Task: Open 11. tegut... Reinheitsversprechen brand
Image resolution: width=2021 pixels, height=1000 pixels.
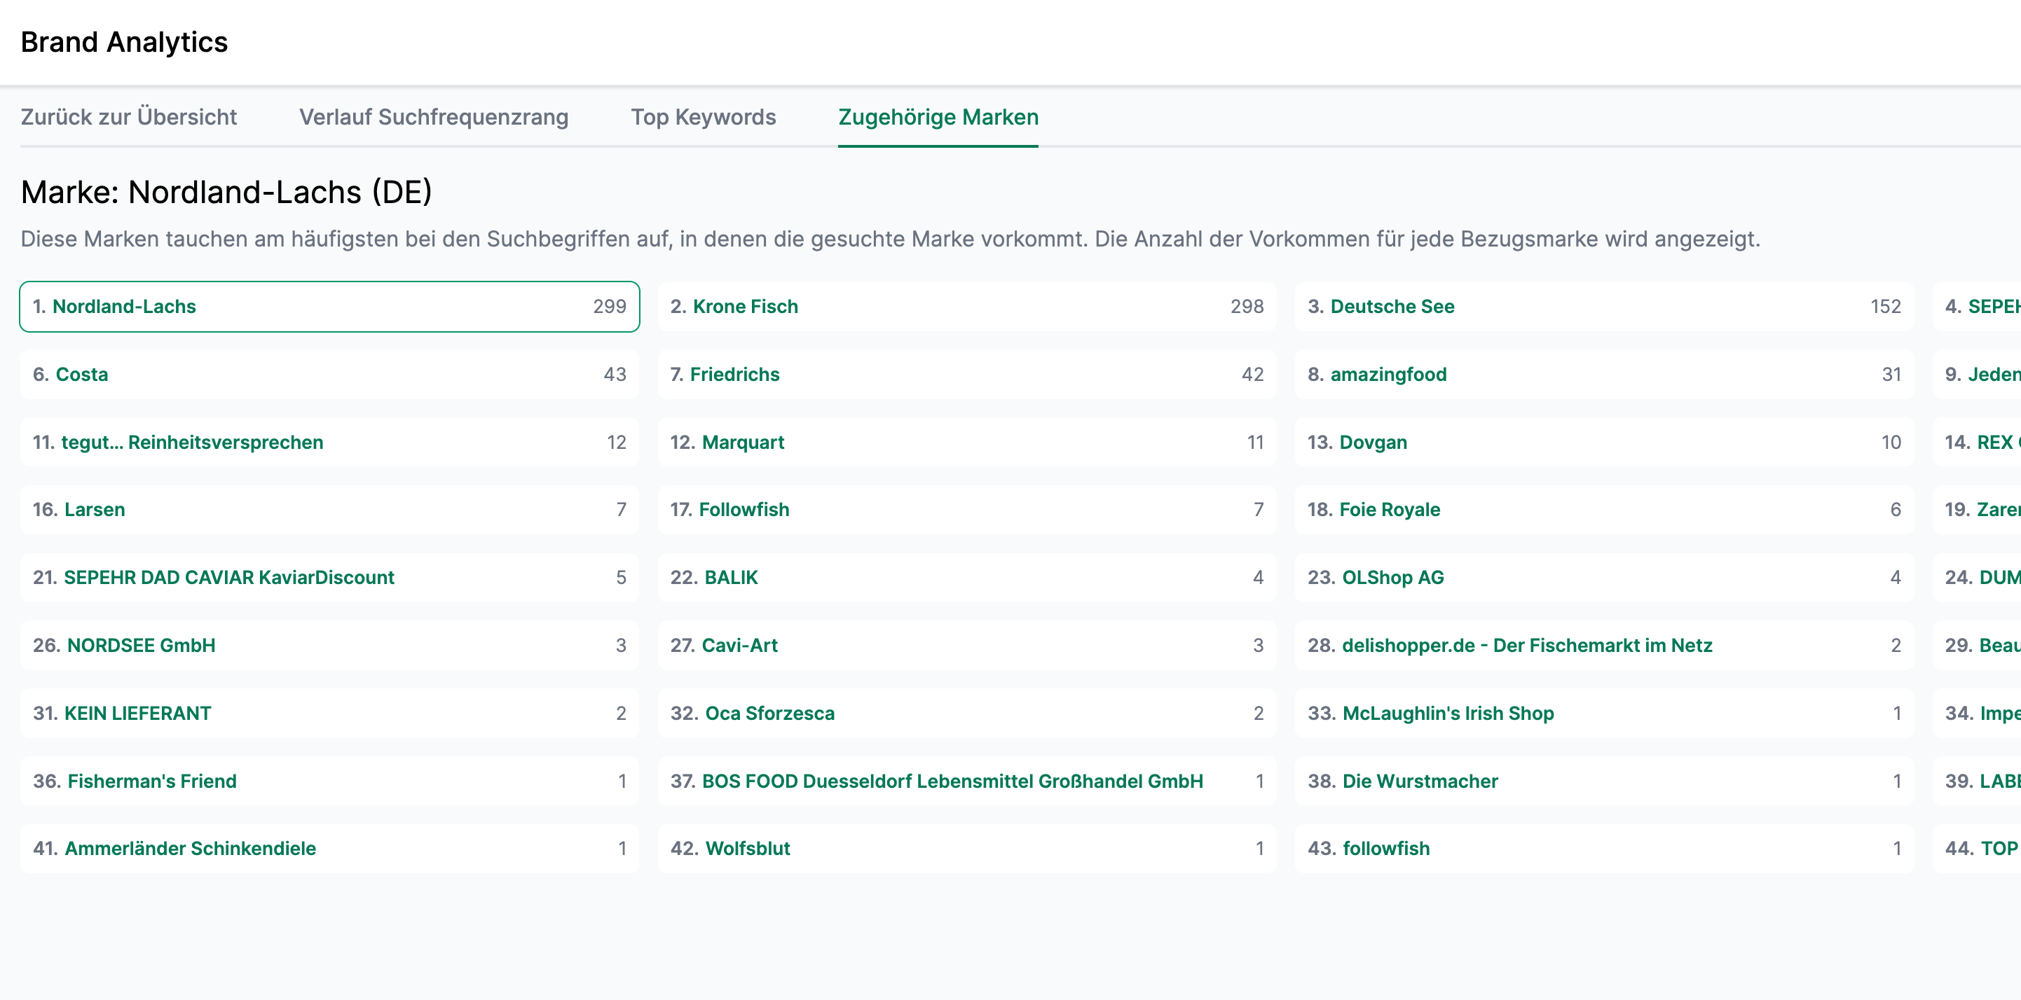Action: coord(329,443)
